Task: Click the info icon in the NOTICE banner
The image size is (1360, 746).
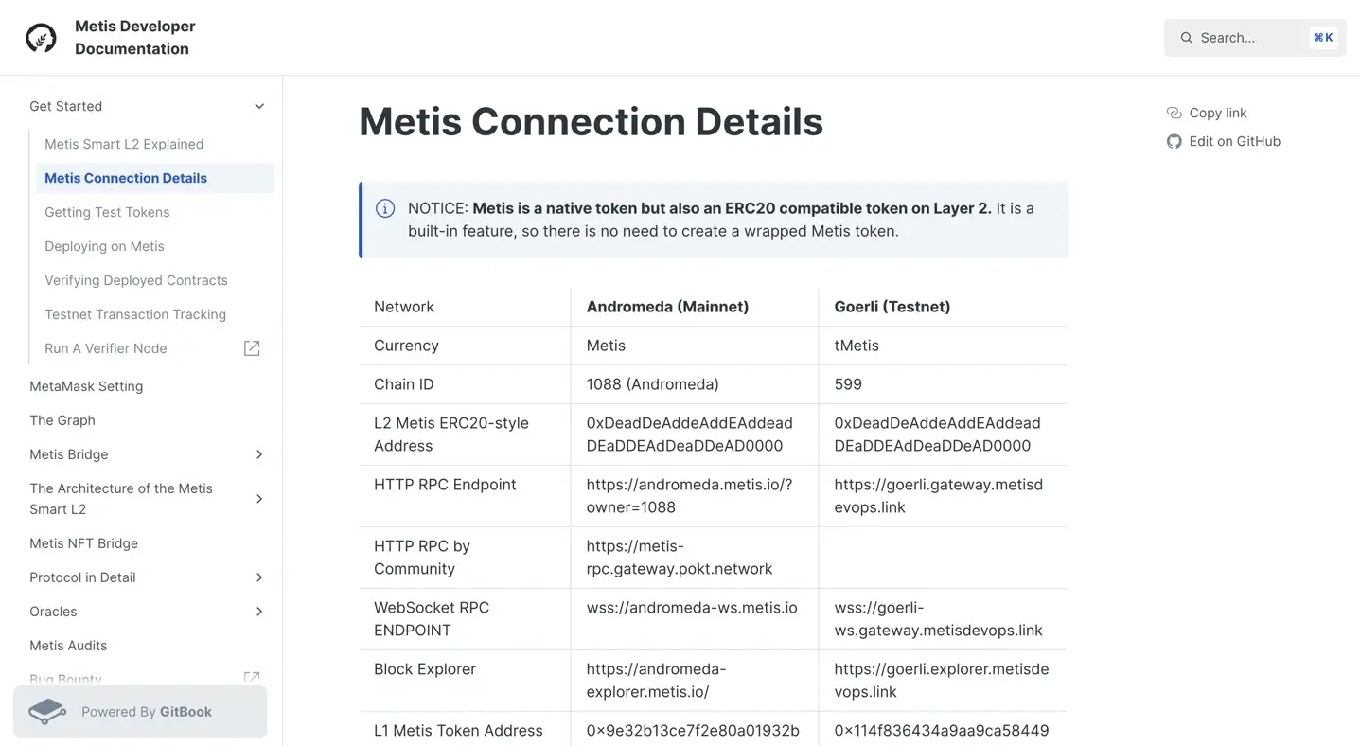Action: pos(384,207)
